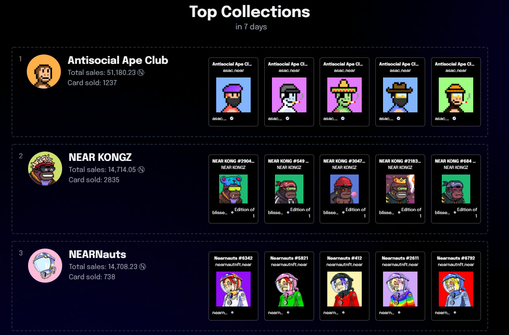Click the NEAR symbol beside 14,714.05 sales

[141, 169]
